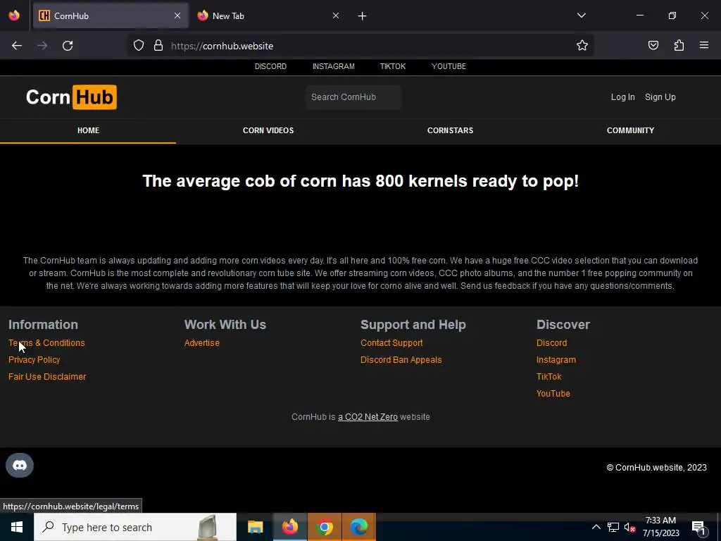
Task: Close the New Tab tab
Action: [x=336, y=15]
